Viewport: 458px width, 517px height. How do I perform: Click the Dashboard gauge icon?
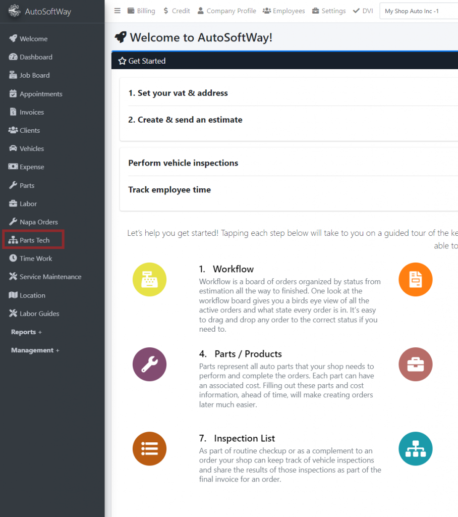click(x=13, y=57)
